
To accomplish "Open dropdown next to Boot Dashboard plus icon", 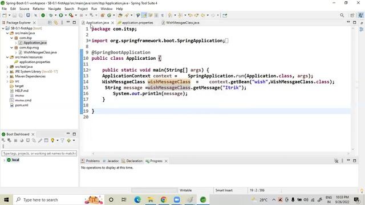I will coord(74,141).
